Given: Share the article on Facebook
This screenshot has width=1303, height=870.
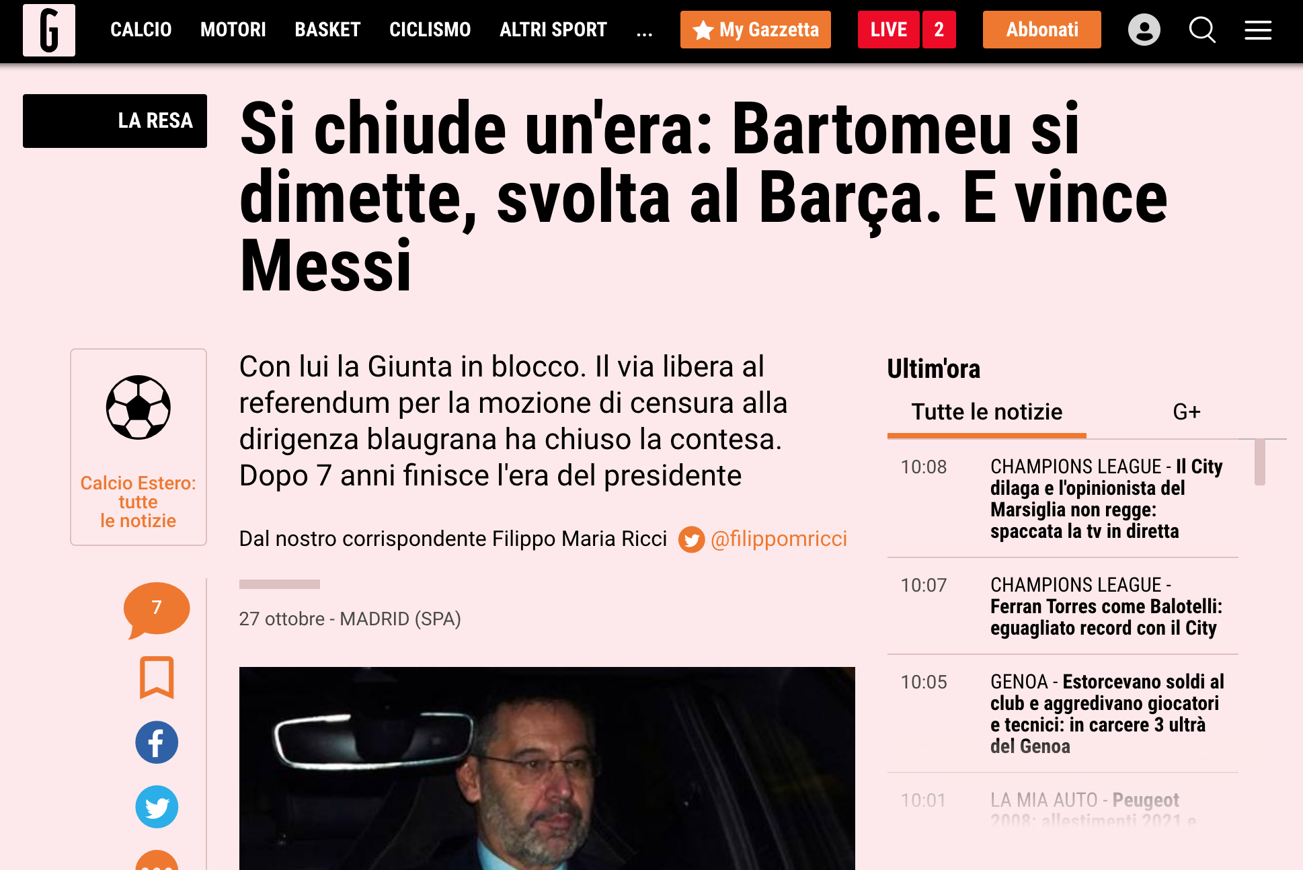Looking at the screenshot, I should [x=157, y=742].
